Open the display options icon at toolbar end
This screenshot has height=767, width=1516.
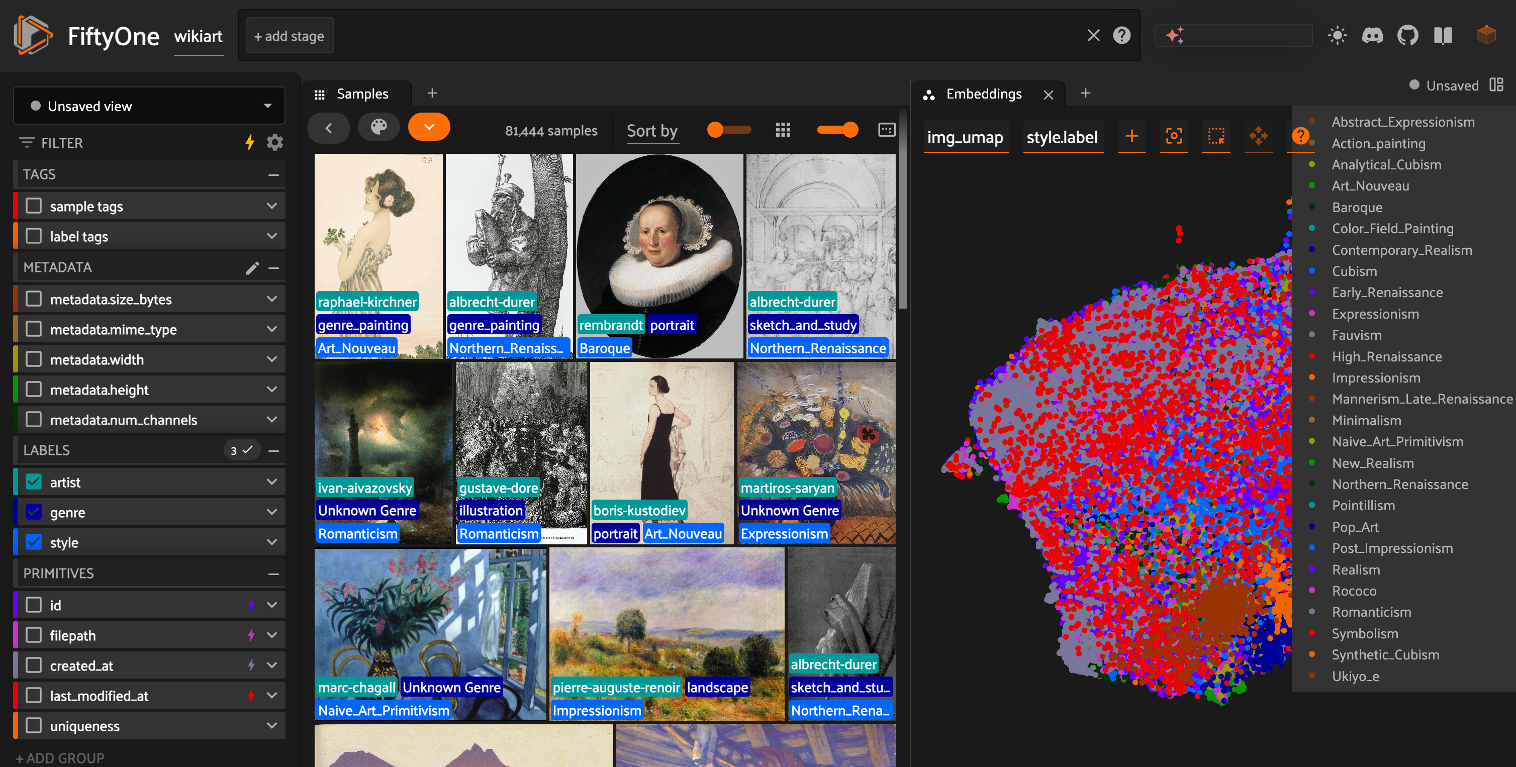tap(886, 130)
